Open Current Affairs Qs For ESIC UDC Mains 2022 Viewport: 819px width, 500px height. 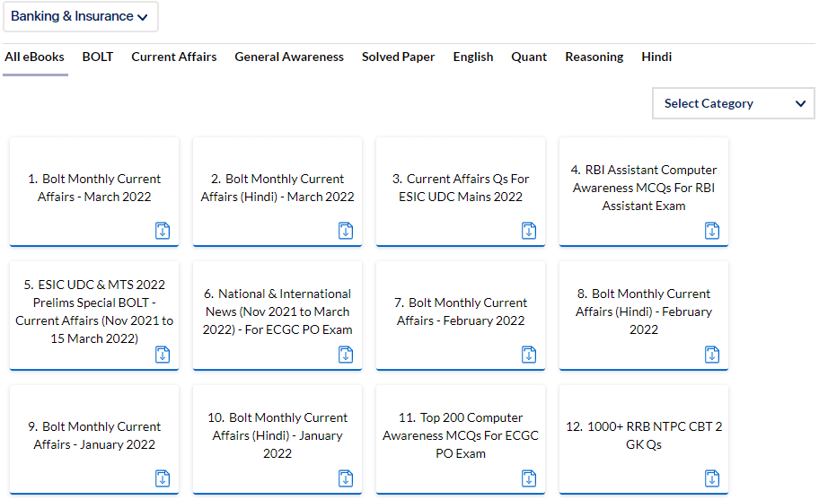click(x=461, y=188)
